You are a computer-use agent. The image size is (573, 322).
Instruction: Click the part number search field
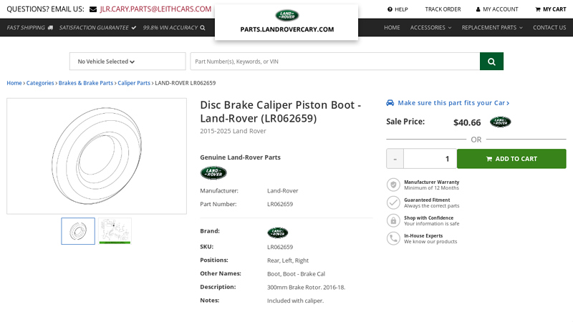[335, 62]
